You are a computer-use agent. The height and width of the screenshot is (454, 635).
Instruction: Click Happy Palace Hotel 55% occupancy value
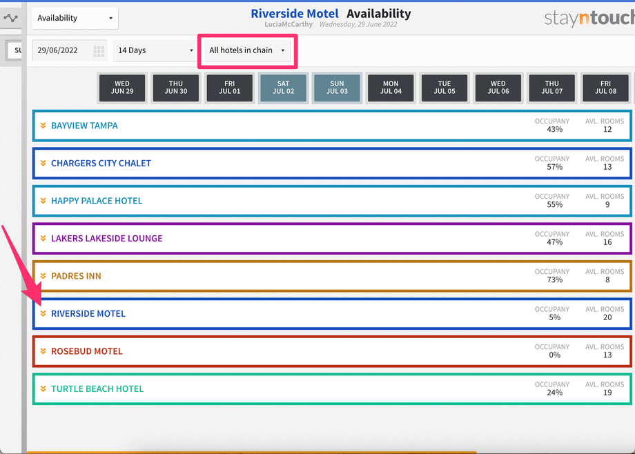554,204
